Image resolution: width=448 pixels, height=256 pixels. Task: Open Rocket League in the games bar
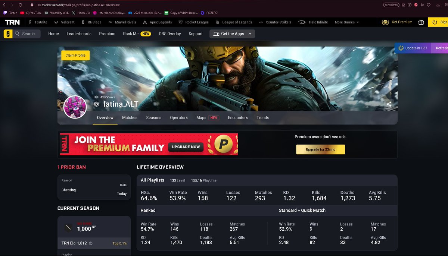point(194,22)
